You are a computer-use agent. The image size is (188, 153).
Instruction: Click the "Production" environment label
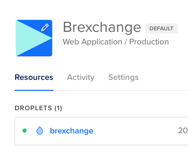coord(149,42)
